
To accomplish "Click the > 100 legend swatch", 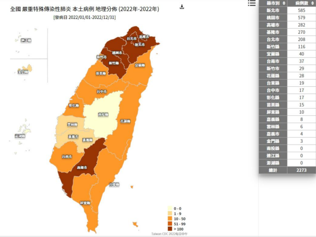I will tap(170, 229).
